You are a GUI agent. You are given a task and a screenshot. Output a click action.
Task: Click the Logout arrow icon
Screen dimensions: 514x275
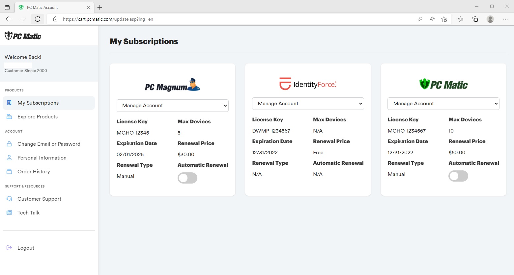click(x=9, y=248)
